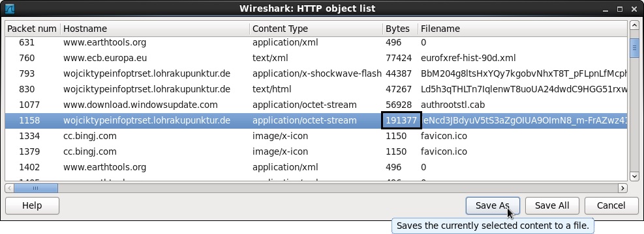
Task: Select packet 830 text/html row
Action: point(316,89)
